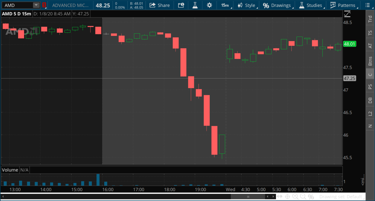Open the Btns sidebar tab

[370, 60]
